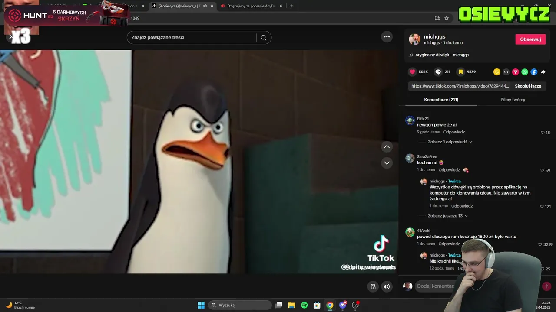Open the 41Archi commenter avatar

pyautogui.click(x=410, y=232)
